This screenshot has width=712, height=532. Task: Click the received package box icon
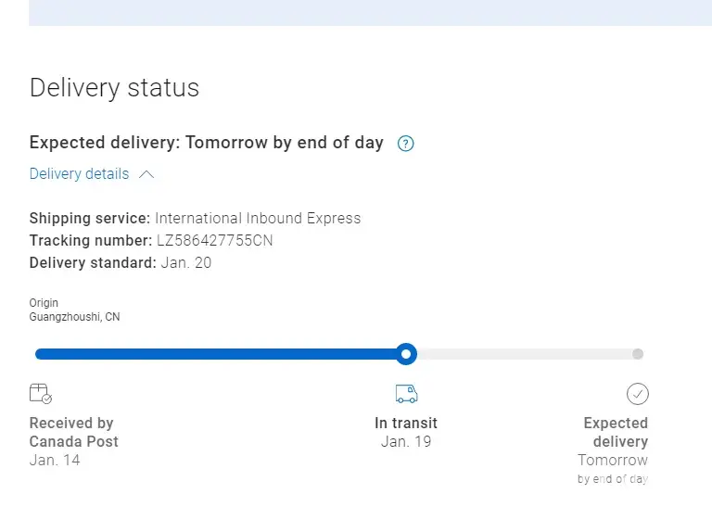pos(40,394)
